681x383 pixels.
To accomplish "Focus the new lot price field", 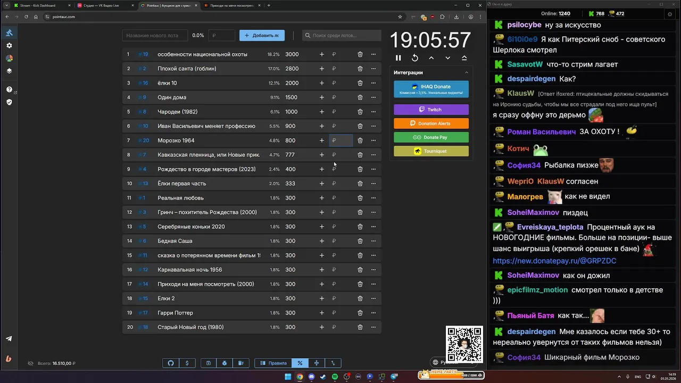I will [x=221, y=36].
